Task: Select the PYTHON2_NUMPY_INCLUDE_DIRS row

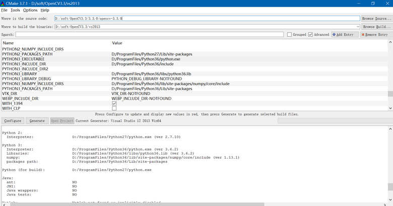Action: coord(194,49)
